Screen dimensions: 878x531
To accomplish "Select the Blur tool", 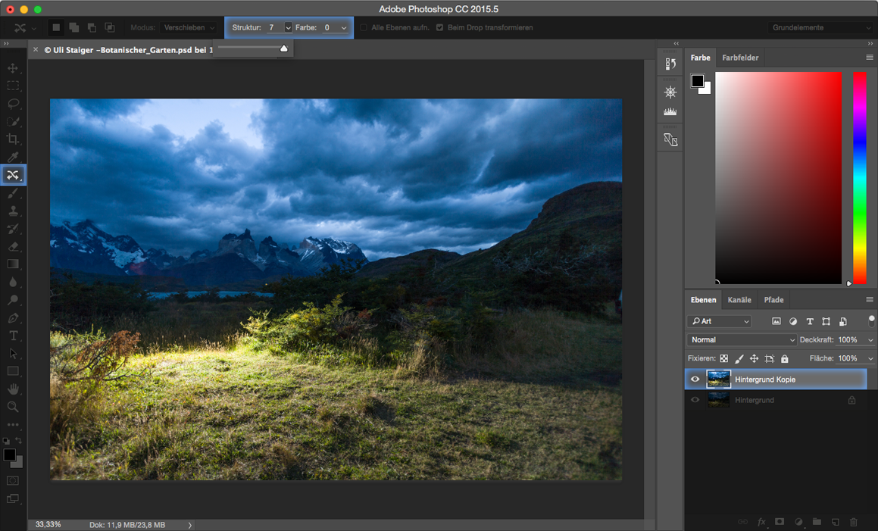I will click(12, 282).
